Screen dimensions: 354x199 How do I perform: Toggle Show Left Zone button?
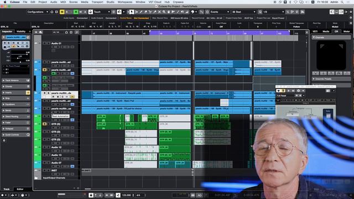(x=332, y=12)
